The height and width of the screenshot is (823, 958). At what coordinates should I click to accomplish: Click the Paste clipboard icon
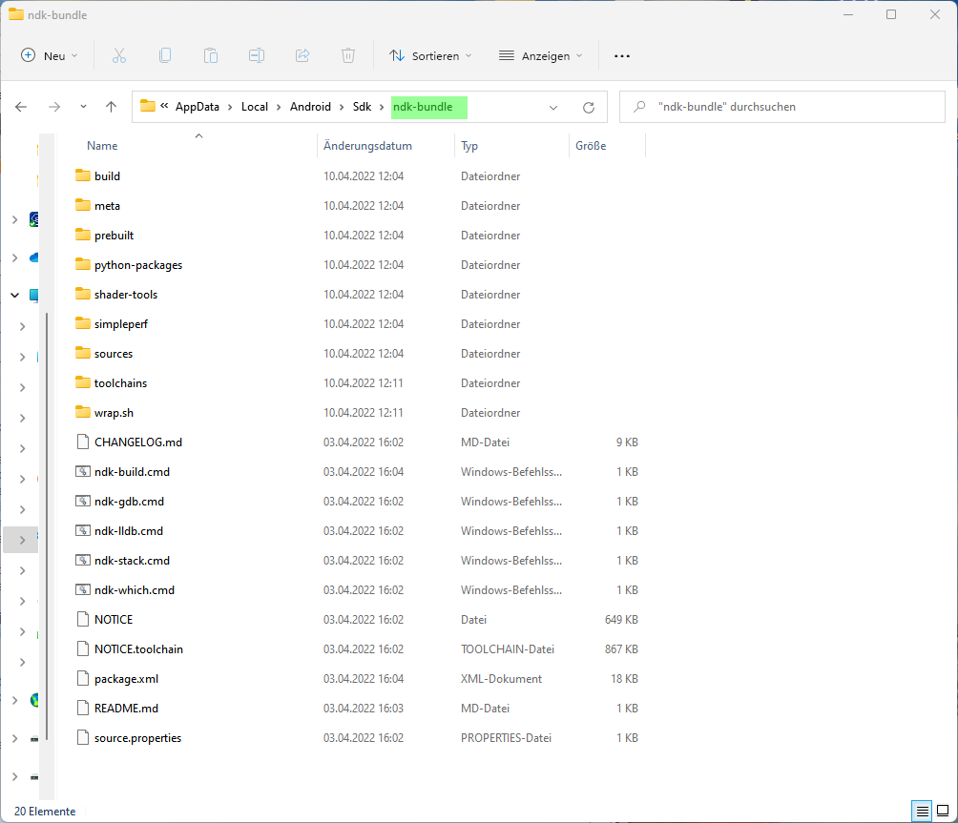pyautogui.click(x=211, y=56)
